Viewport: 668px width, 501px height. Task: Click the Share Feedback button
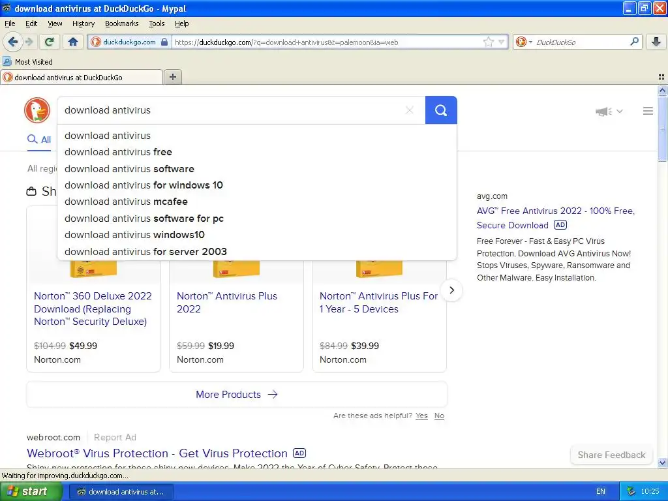[x=611, y=455]
